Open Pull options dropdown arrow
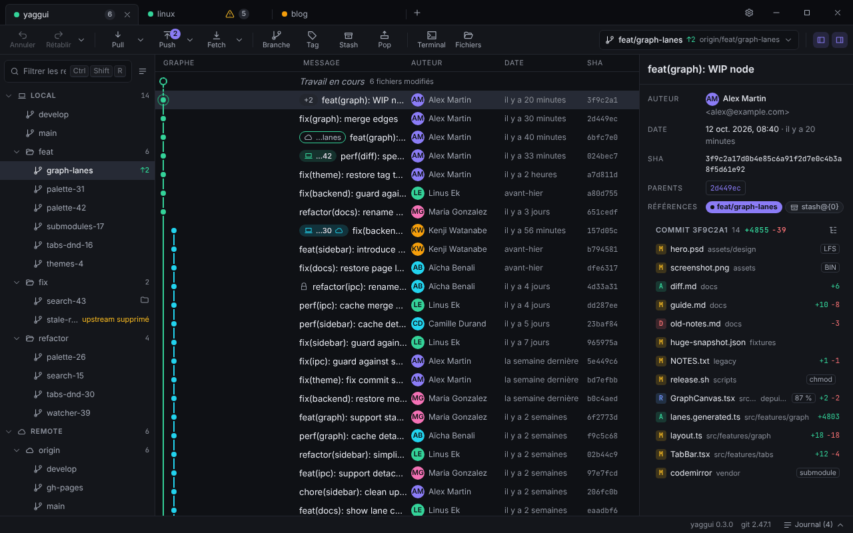 [141, 40]
